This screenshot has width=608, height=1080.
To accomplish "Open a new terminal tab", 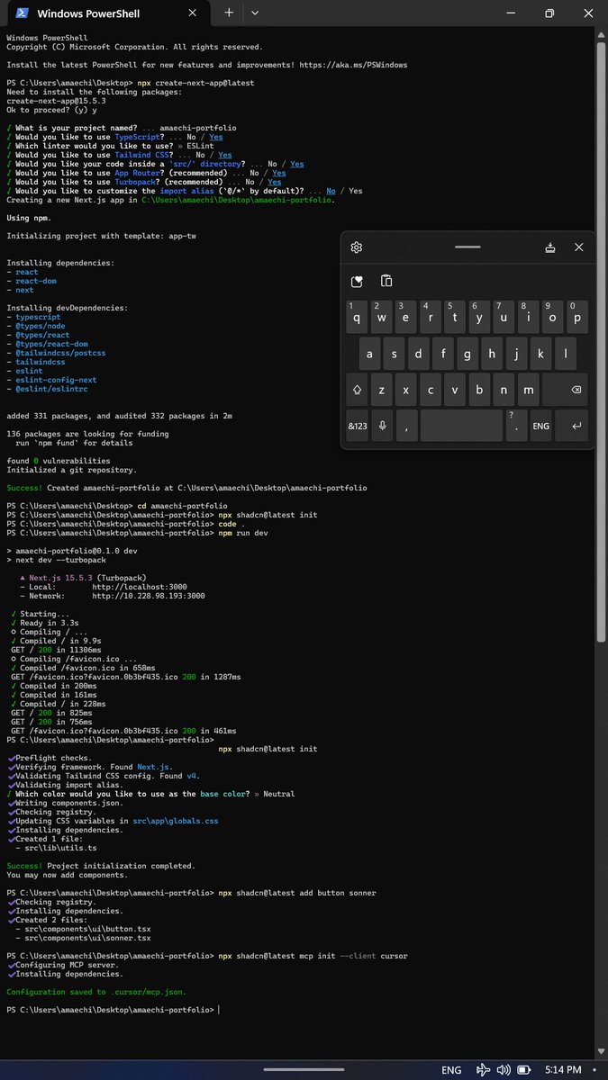I will [x=229, y=13].
